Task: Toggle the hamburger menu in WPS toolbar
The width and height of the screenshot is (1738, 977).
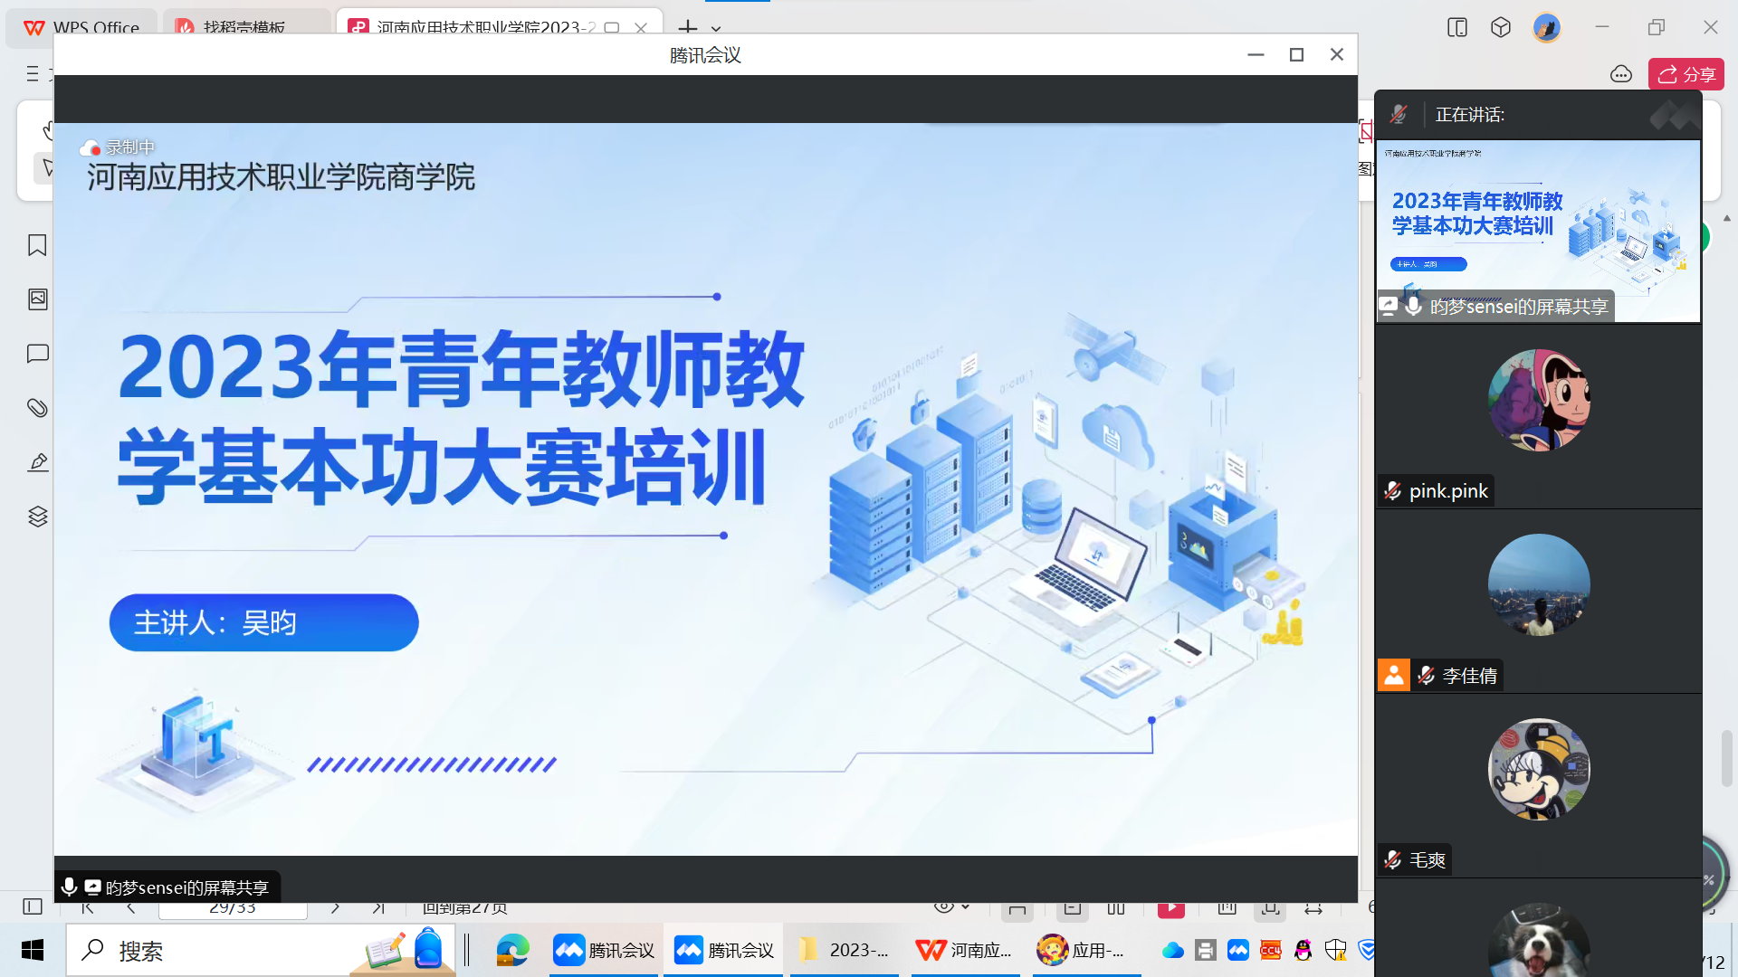Action: [33, 73]
